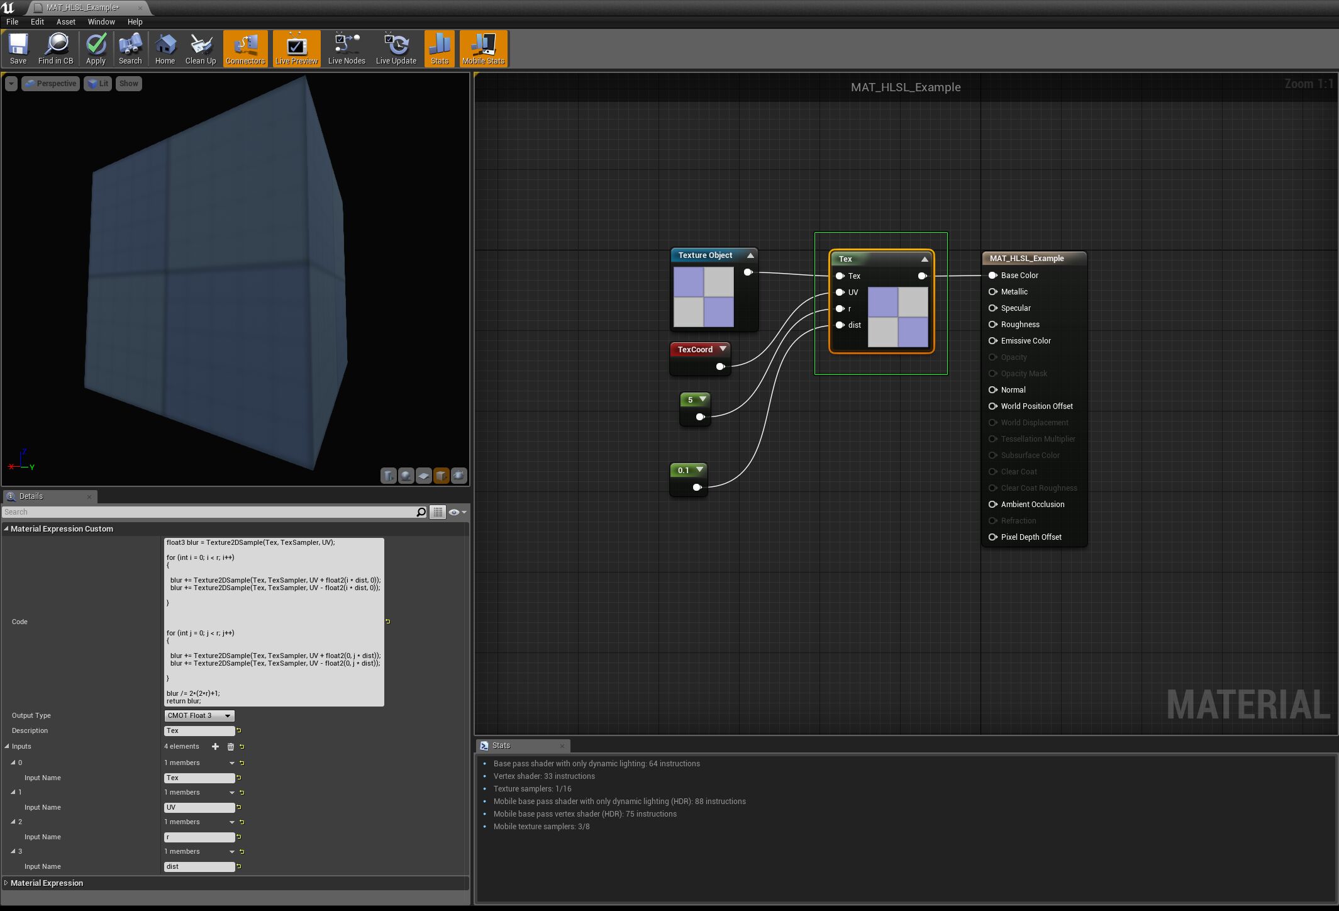This screenshot has width=1339, height=911.
Task: Set preview mesh to sphere primitive
Action: click(x=406, y=476)
